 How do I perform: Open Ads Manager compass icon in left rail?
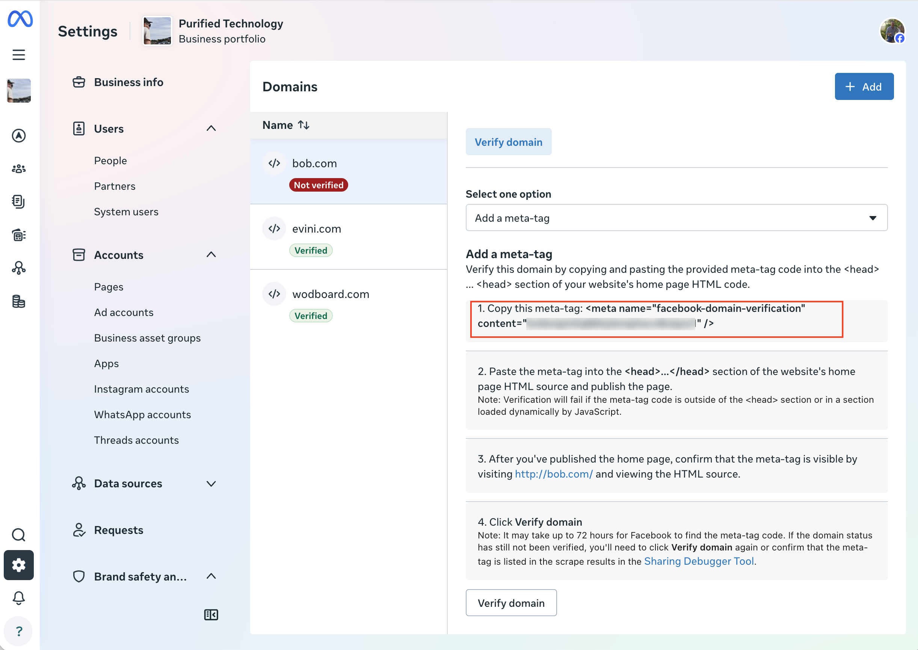19,136
